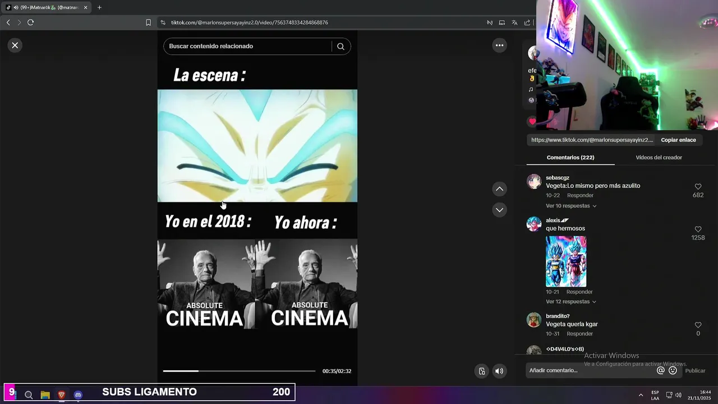Go to the next video with down arrow
Image resolution: width=718 pixels, height=404 pixels.
pos(499,210)
